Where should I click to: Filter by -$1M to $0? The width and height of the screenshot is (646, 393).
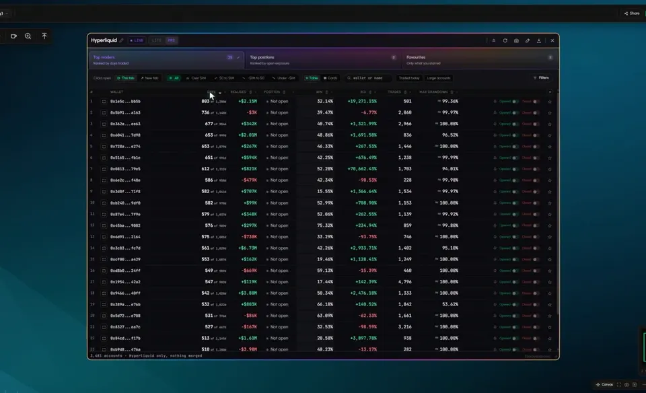254,78
